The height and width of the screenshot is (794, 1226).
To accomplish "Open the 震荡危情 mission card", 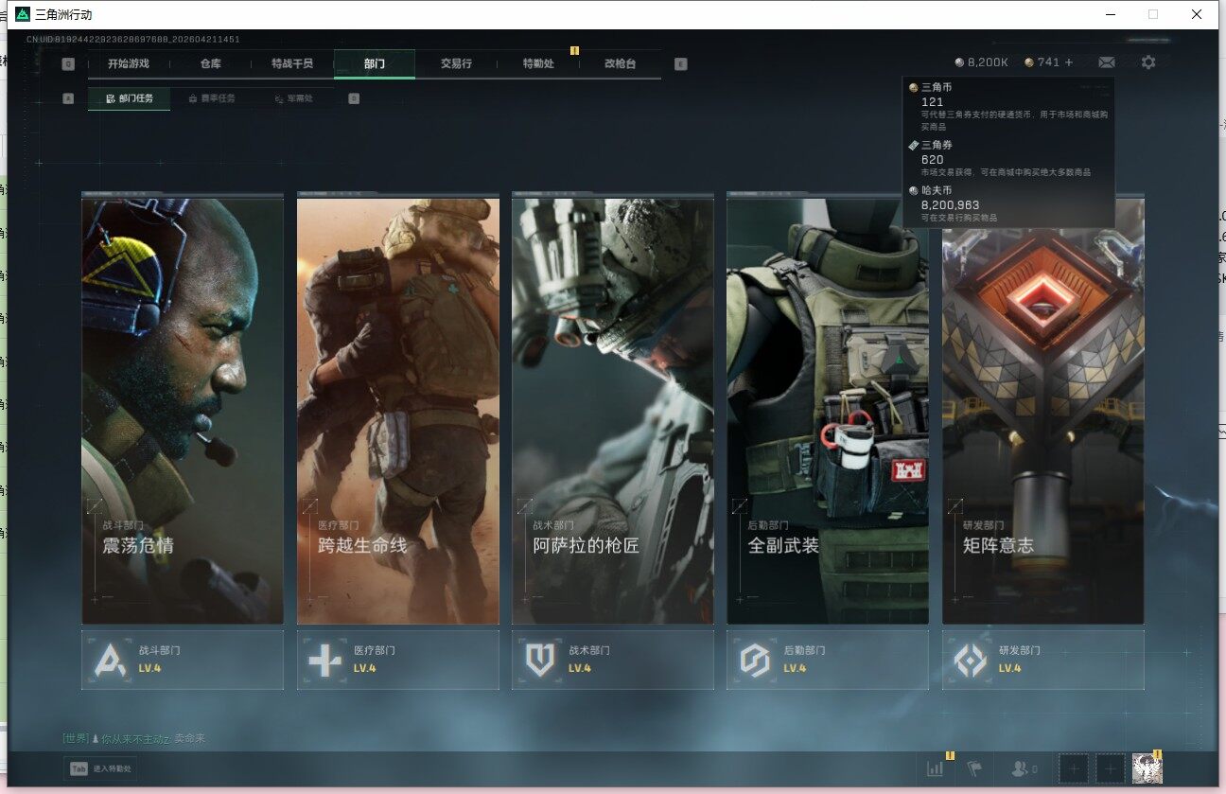I will pos(183,410).
